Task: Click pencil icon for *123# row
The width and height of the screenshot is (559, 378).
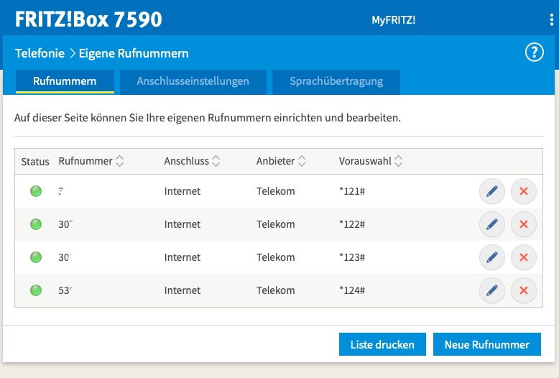Action: coord(491,257)
